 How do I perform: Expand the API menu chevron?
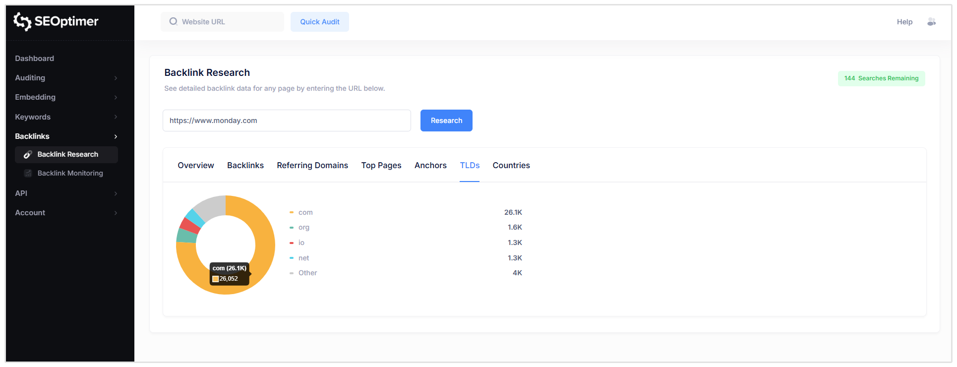[x=116, y=193]
